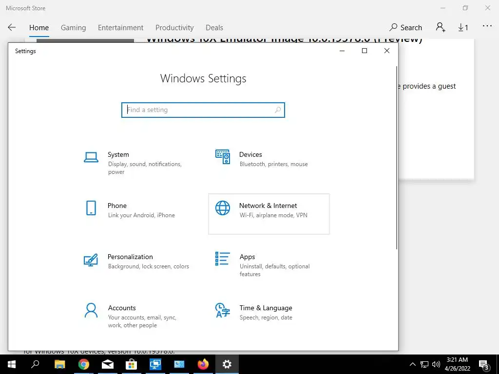
Task: Click 'Link your Android, iPhone' description
Action: pos(141,215)
